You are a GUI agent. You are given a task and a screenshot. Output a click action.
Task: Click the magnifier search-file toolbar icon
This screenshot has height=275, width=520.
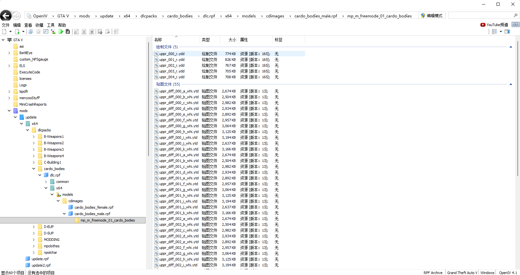coord(31,32)
